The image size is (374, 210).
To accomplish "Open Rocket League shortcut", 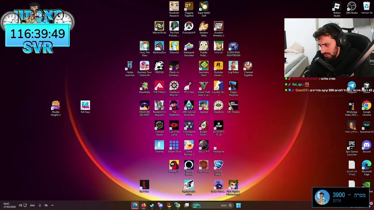I will [219, 168].
